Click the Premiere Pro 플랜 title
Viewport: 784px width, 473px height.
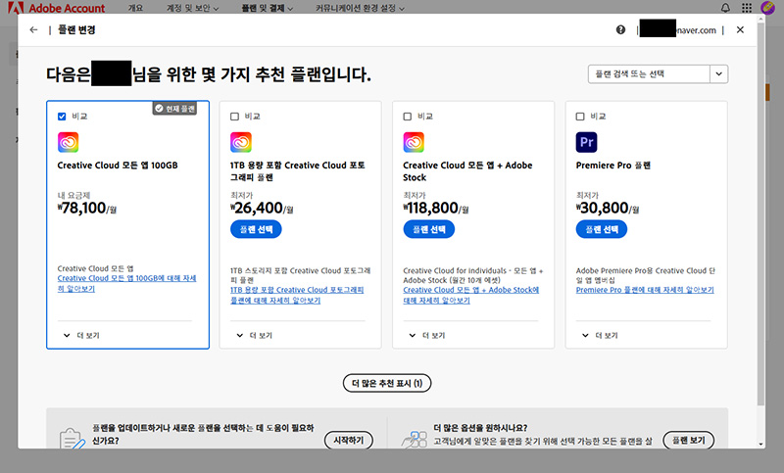[613, 166]
